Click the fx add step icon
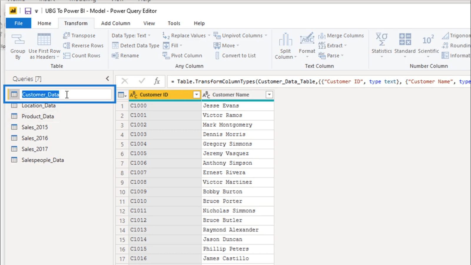The image size is (471, 265). tap(157, 81)
